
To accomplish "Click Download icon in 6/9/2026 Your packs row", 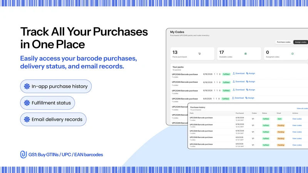I will [233, 98].
